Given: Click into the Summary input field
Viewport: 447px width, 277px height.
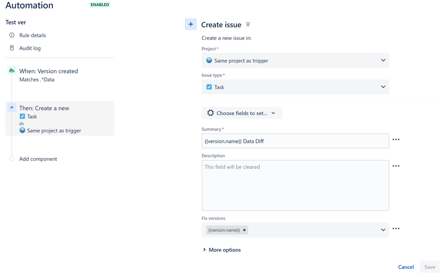Looking at the screenshot, I should (x=295, y=141).
